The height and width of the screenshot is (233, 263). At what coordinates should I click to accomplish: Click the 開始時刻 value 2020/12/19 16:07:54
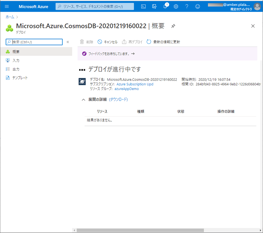pyautogui.click(x=214, y=79)
